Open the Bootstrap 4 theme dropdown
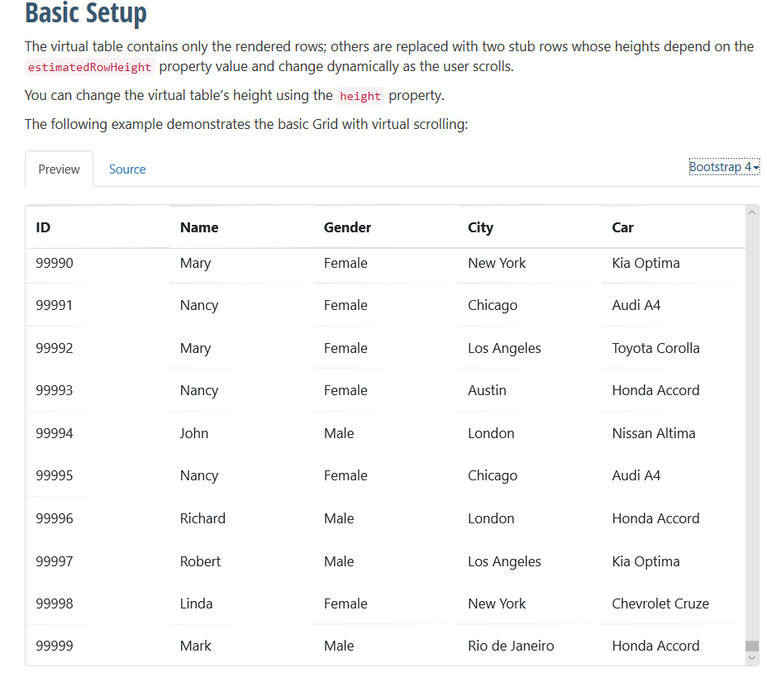The height and width of the screenshot is (687, 767). [724, 167]
